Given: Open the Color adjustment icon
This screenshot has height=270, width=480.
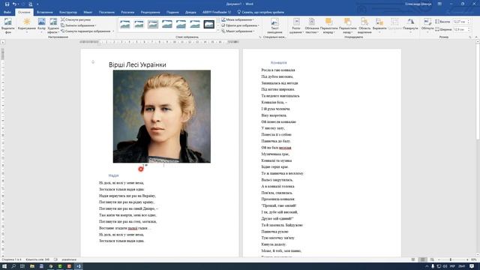Looking at the screenshot, I should click(42, 22).
